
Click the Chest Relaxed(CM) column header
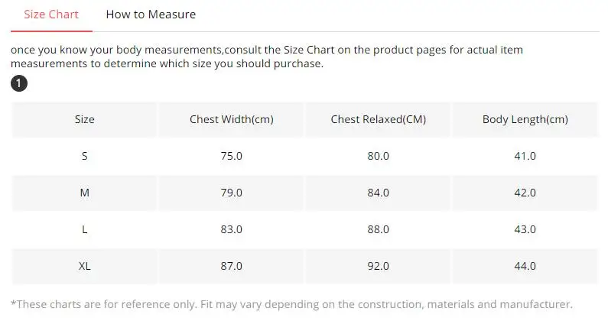tap(378, 119)
